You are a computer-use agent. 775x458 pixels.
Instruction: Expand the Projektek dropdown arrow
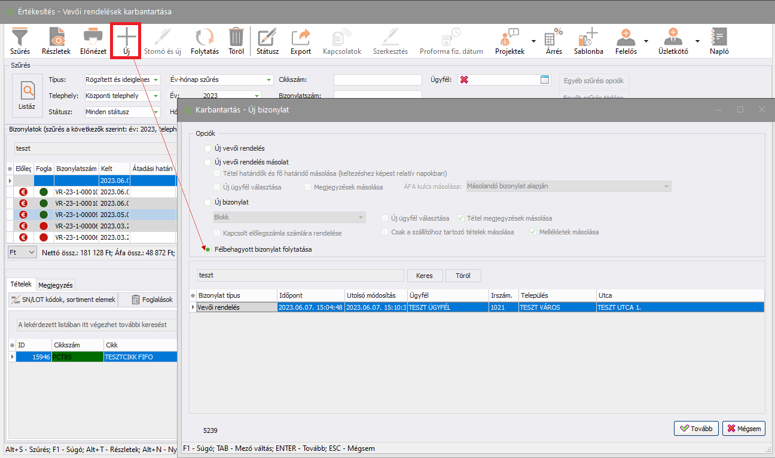(532, 41)
